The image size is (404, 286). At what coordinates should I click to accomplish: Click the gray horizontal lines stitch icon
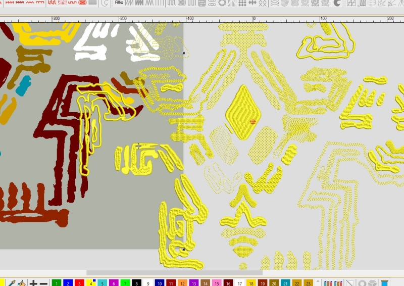(93, 3)
